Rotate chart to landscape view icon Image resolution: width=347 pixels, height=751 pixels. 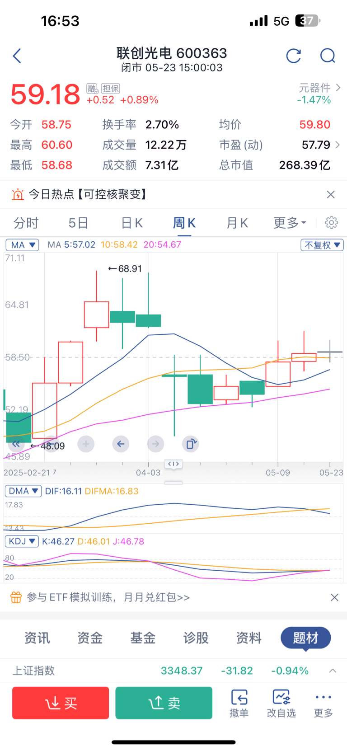(191, 444)
